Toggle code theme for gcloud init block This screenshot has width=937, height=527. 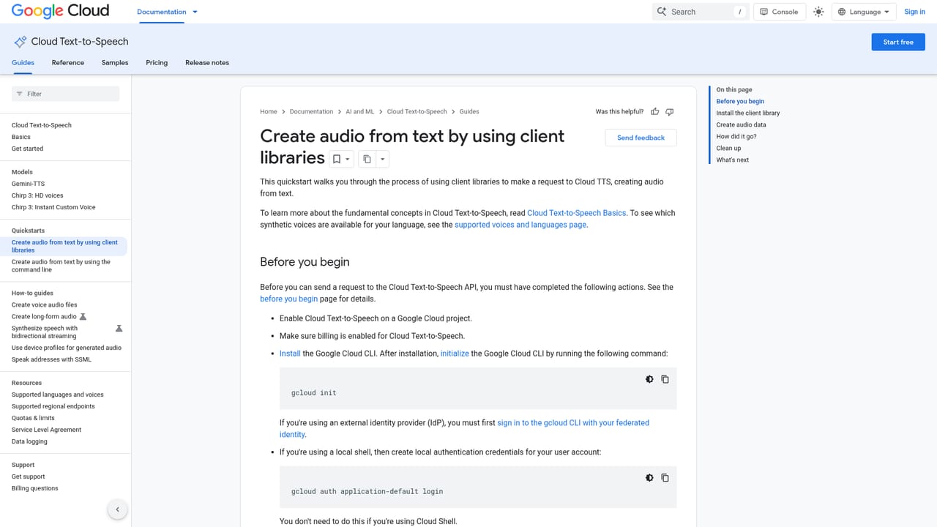pos(649,379)
